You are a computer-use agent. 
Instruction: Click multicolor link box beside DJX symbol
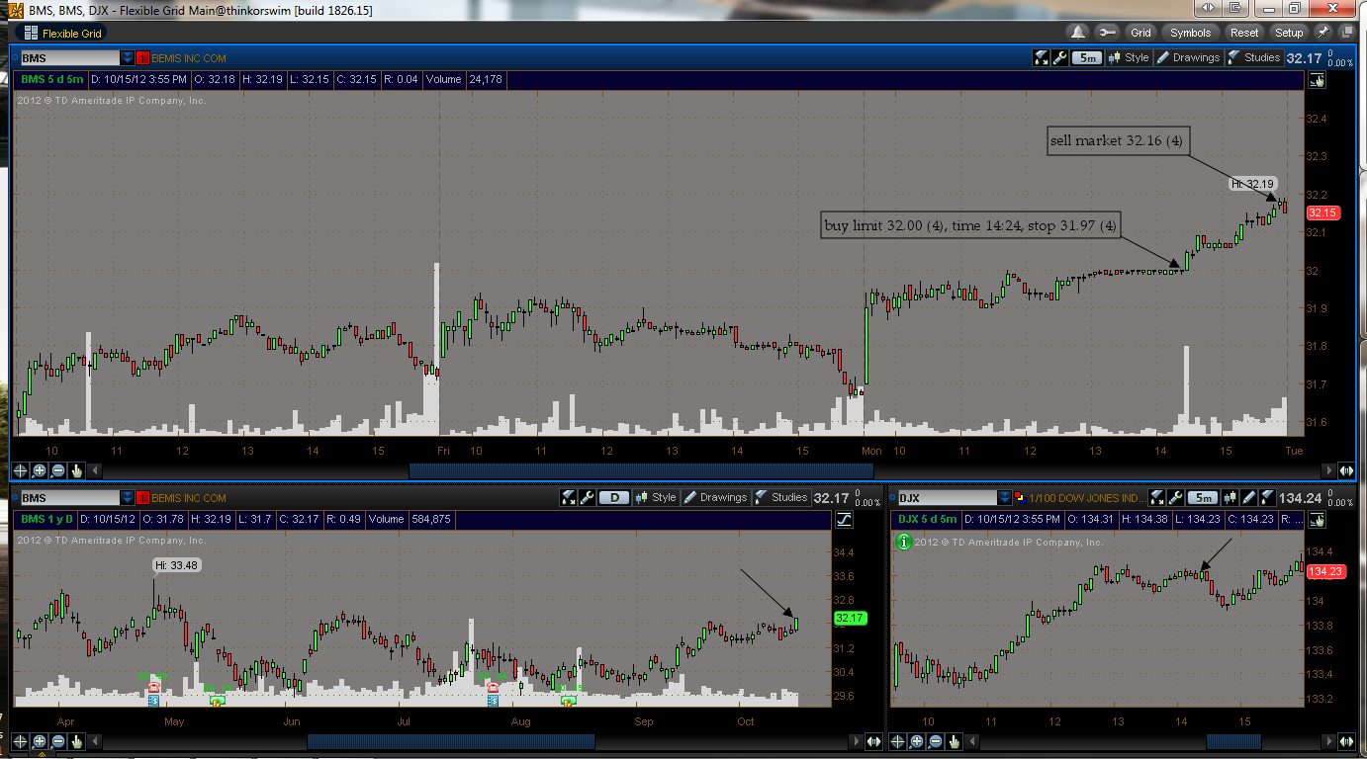coord(1020,497)
